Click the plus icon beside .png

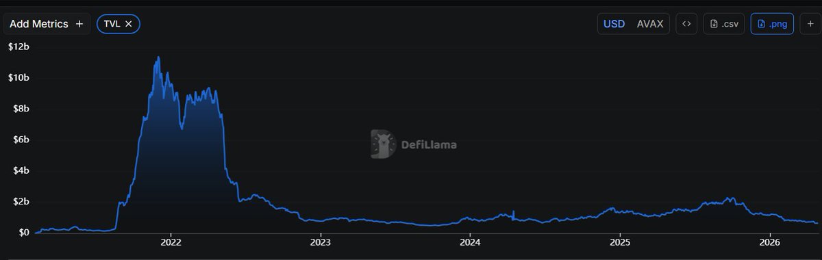point(810,24)
